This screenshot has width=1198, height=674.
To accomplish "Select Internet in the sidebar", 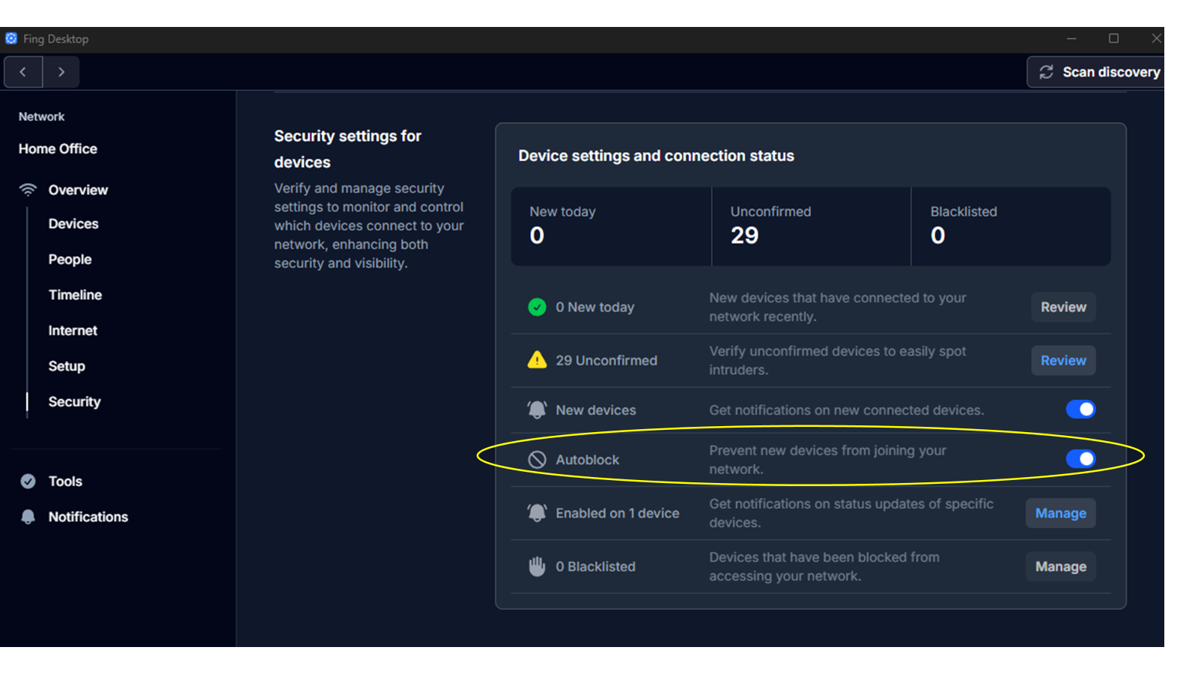I will (73, 330).
